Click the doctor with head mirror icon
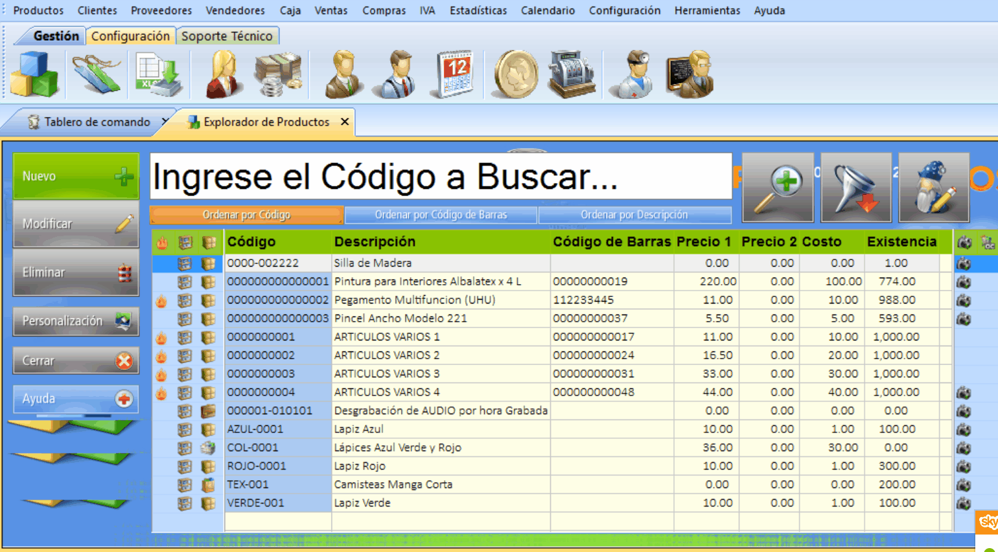The width and height of the screenshot is (998, 552). tap(633, 74)
